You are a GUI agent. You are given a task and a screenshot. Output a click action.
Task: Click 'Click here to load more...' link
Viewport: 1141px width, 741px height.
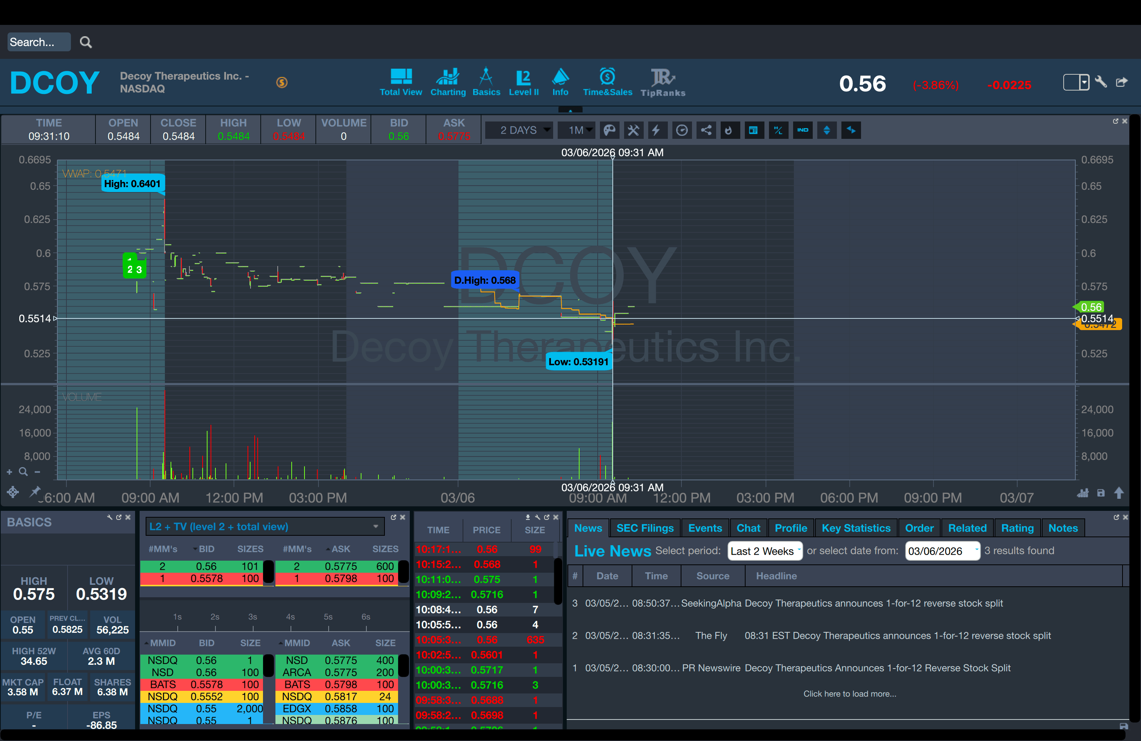849,694
